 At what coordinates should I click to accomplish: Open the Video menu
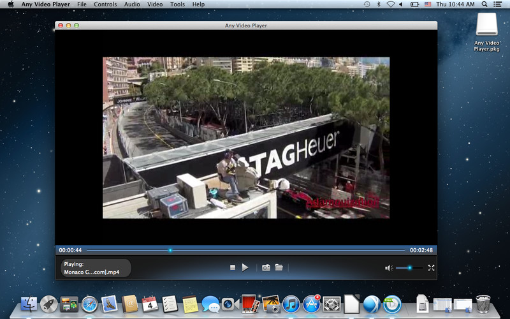155,4
